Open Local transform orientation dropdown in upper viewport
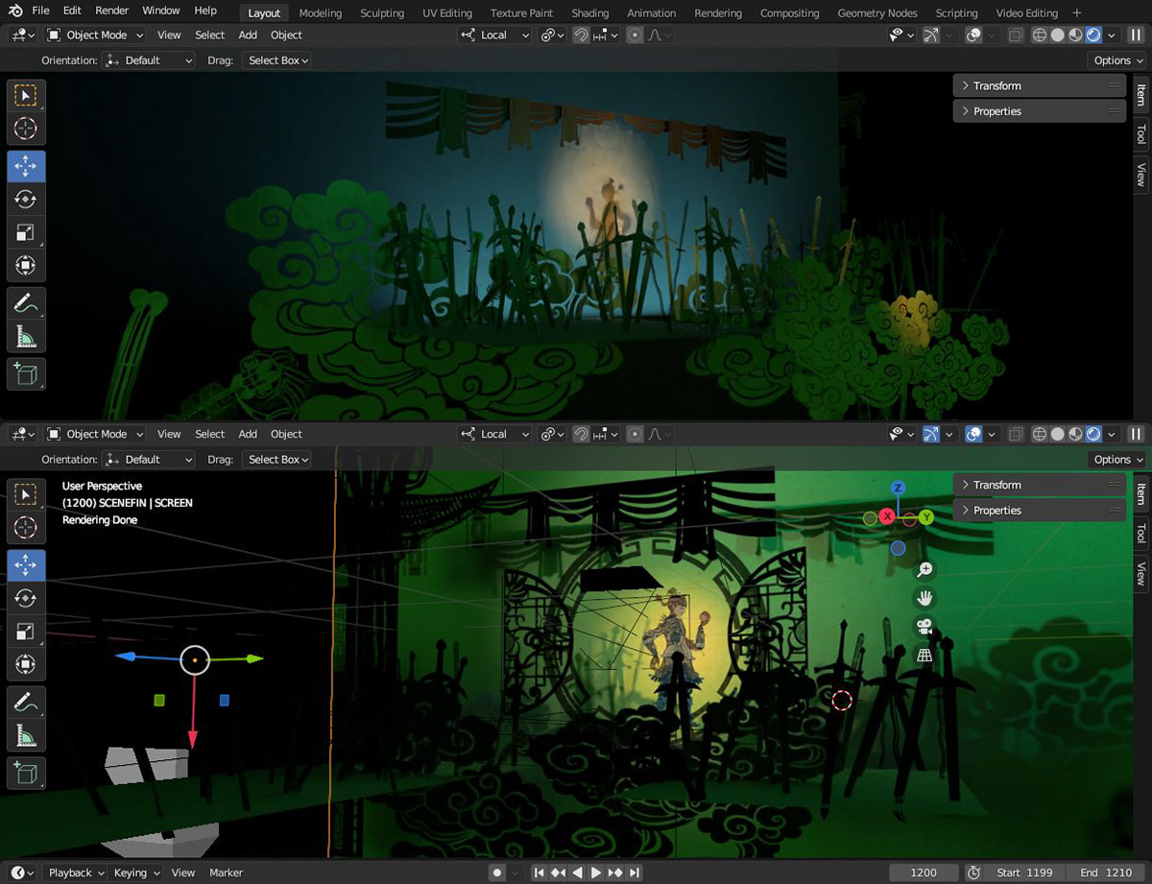 coord(494,35)
